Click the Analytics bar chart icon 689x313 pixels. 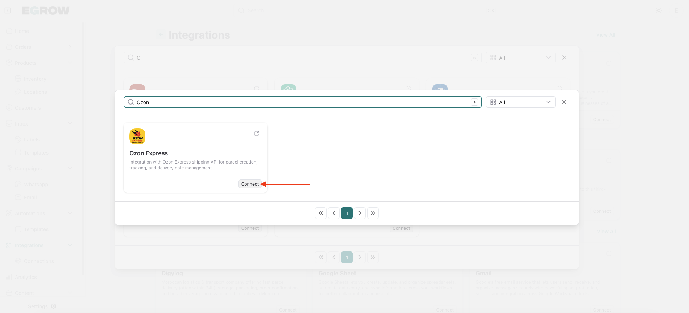[x=9, y=277]
